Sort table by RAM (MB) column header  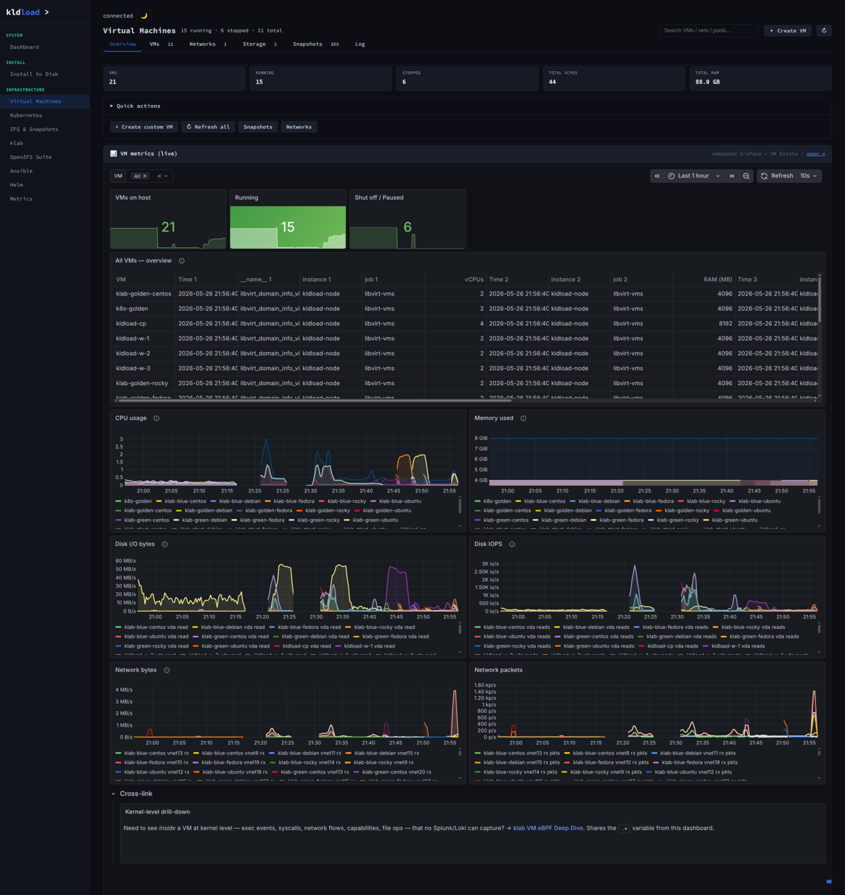point(718,279)
